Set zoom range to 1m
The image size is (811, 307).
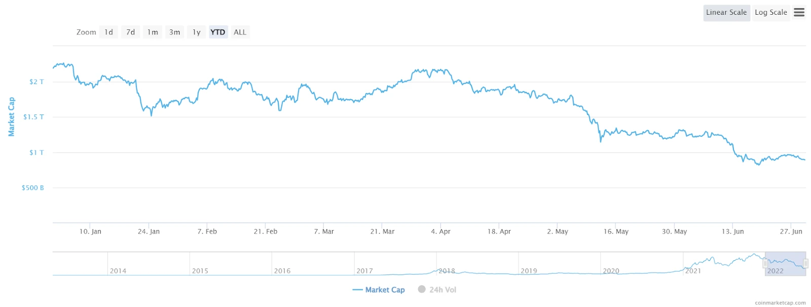pos(153,32)
